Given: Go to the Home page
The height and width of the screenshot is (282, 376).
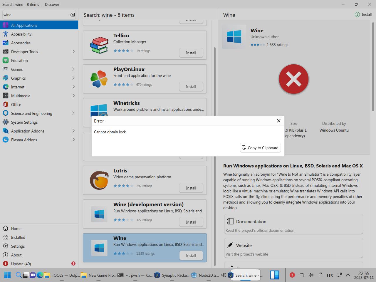Looking at the screenshot, I should pyautogui.click(x=39, y=229).
